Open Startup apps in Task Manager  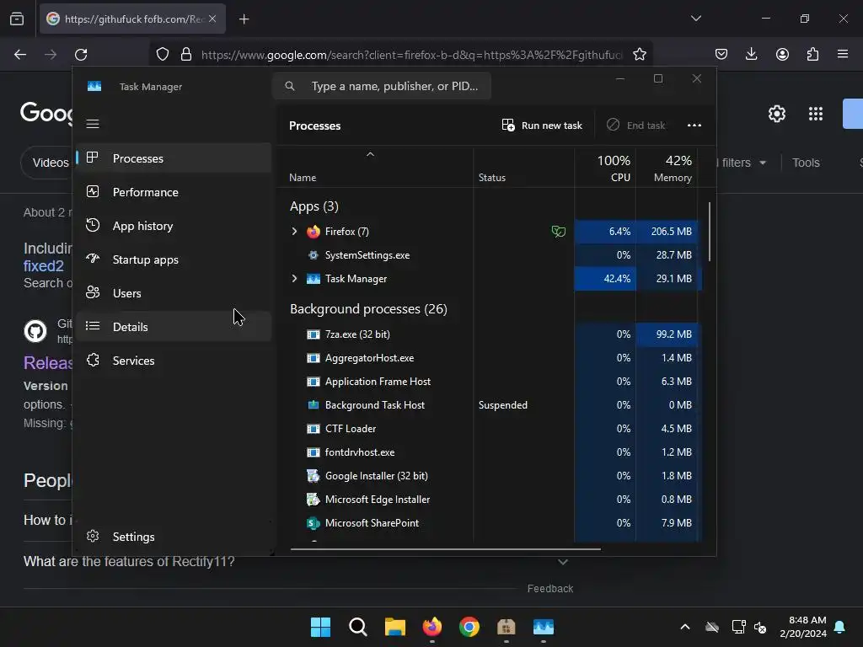[174, 259]
